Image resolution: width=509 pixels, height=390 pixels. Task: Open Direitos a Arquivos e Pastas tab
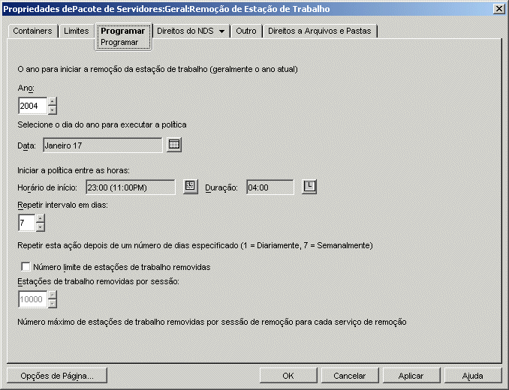319,31
